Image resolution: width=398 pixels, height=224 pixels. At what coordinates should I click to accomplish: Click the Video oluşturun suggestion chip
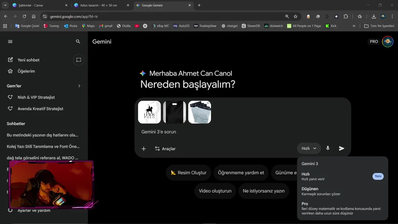pyautogui.click(x=215, y=191)
